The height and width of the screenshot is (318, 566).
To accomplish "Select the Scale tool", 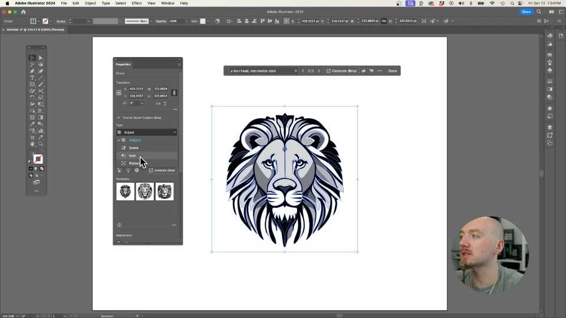I will tap(41, 97).
